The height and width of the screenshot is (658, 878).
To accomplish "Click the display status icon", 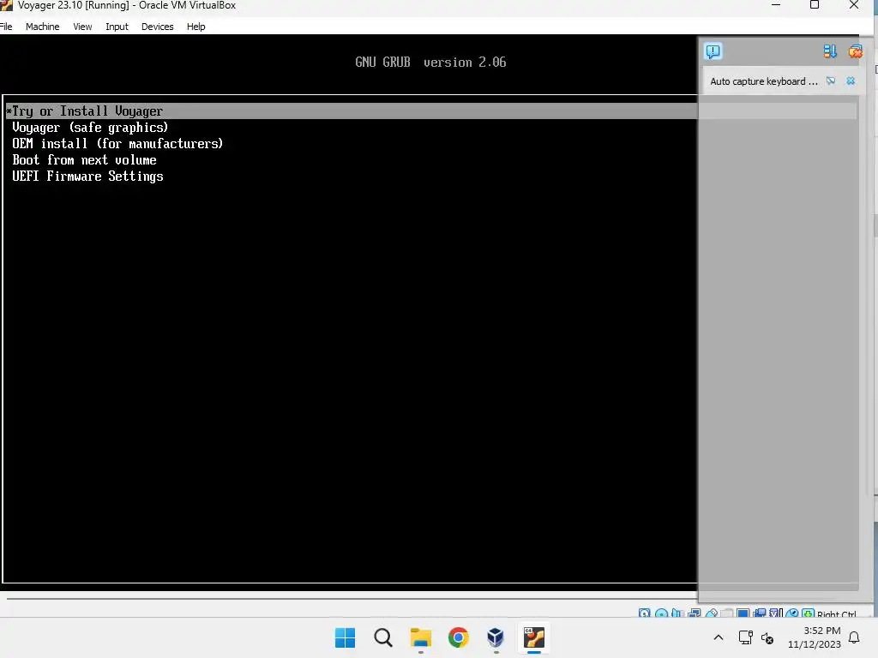I will 743,613.
